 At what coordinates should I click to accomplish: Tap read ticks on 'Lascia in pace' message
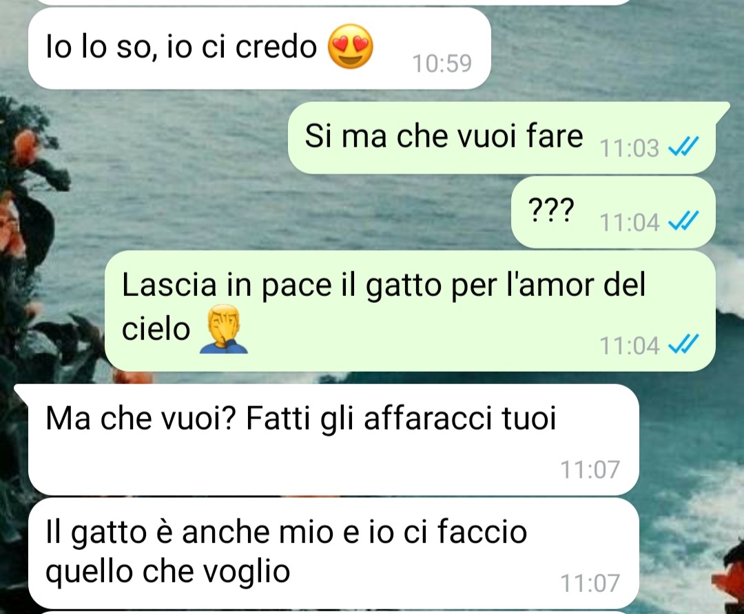click(x=683, y=344)
